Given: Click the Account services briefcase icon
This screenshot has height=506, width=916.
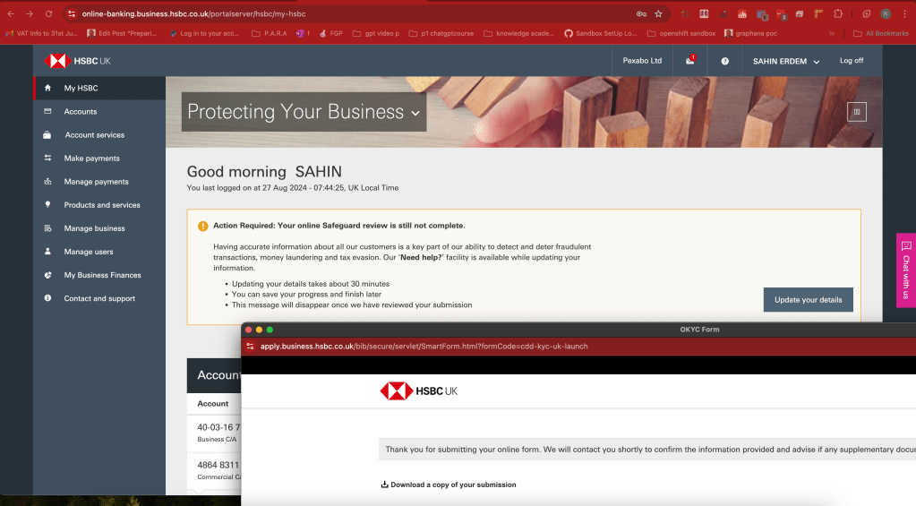Looking at the screenshot, I should tap(47, 135).
